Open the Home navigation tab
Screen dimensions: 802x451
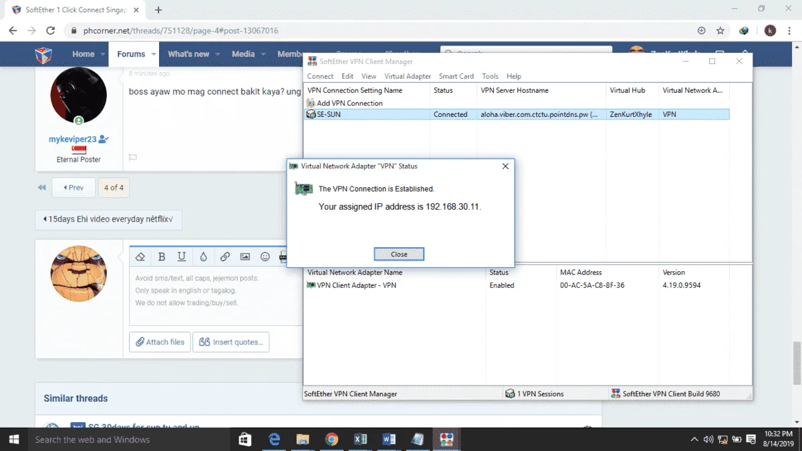[84, 54]
